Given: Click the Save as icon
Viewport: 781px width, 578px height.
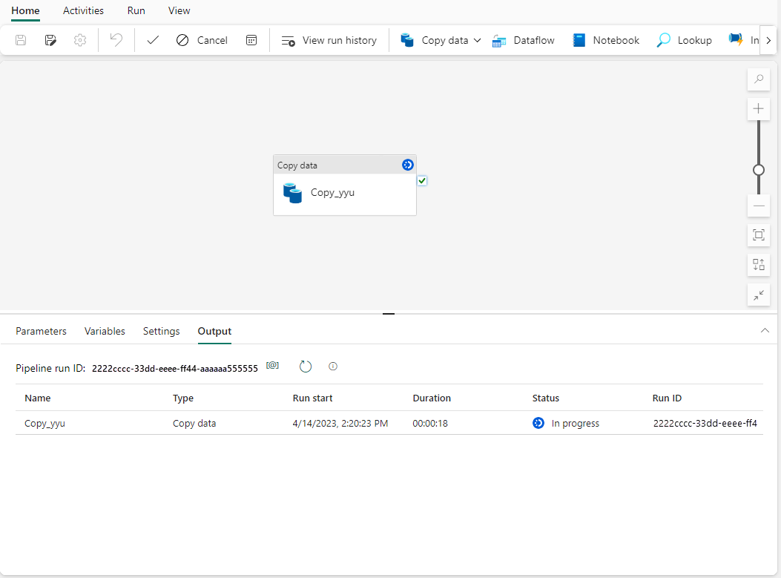Looking at the screenshot, I should pos(50,40).
